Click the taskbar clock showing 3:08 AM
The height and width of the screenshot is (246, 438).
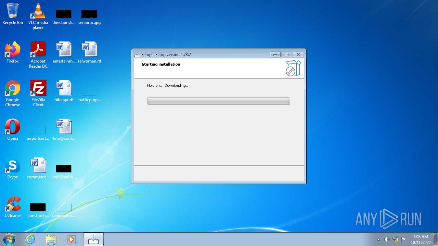click(421, 239)
